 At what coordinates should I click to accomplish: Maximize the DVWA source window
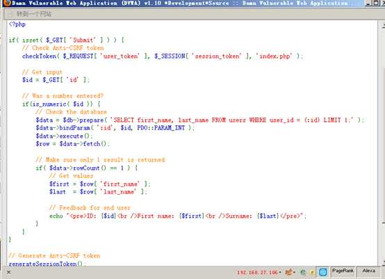(376, 3)
